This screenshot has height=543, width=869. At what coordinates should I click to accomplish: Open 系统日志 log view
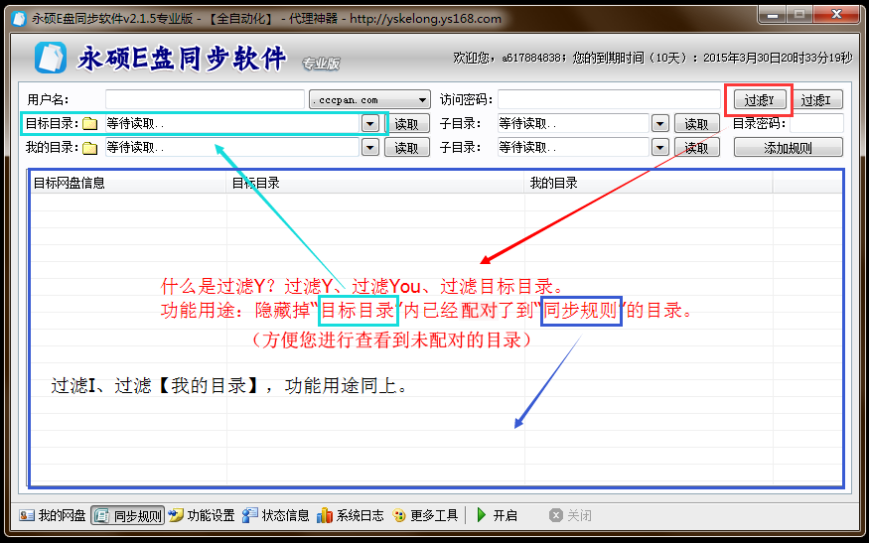click(351, 515)
